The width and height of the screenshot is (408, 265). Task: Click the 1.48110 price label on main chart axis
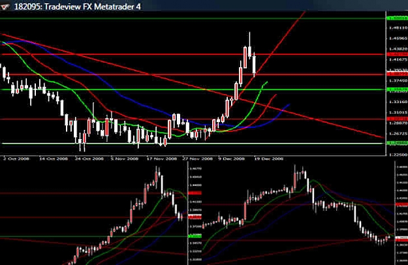coord(398,27)
